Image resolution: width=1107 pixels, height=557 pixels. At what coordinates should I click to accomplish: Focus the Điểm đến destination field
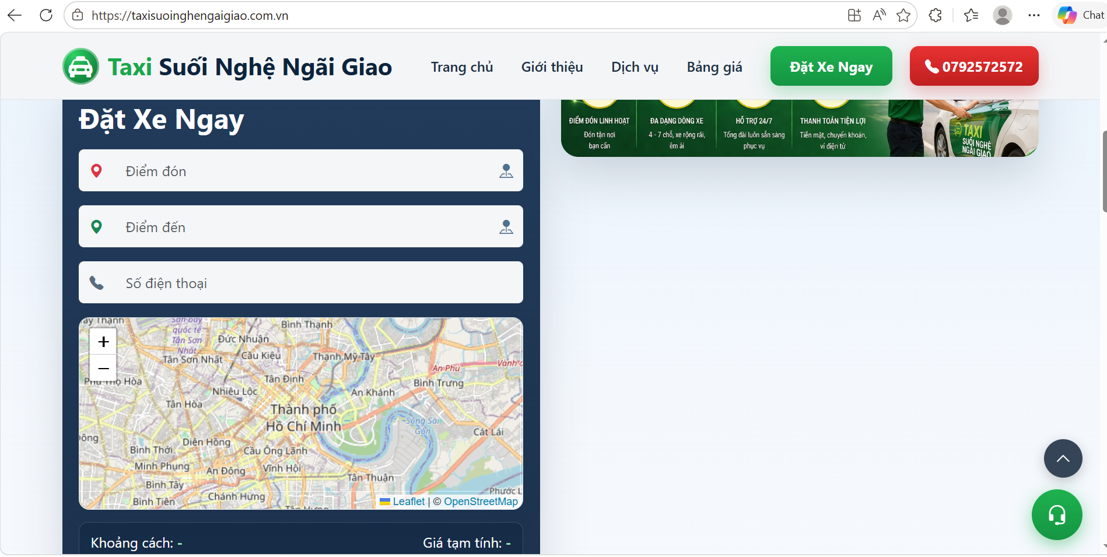[x=301, y=226]
